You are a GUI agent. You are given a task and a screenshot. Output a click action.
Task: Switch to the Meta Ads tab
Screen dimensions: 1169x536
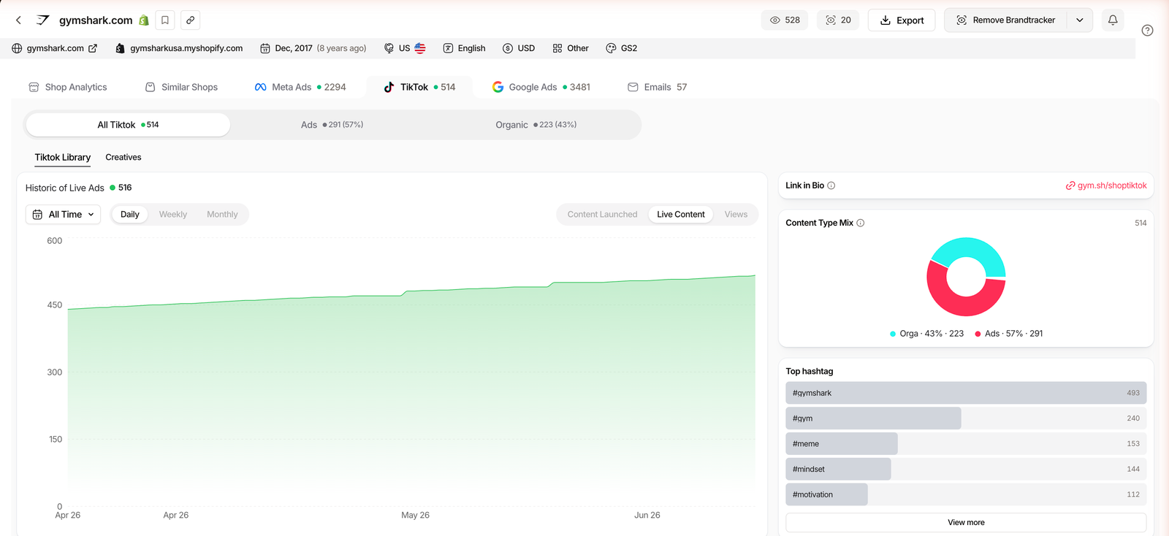click(300, 87)
